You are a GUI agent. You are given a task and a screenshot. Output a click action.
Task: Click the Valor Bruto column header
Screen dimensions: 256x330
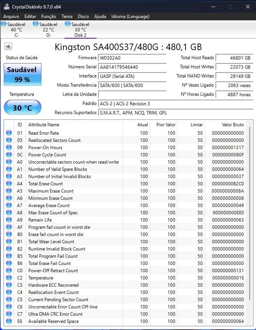pos(226,125)
